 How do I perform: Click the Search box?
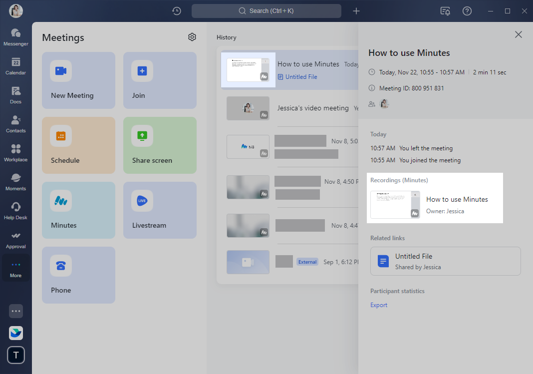pos(266,11)
